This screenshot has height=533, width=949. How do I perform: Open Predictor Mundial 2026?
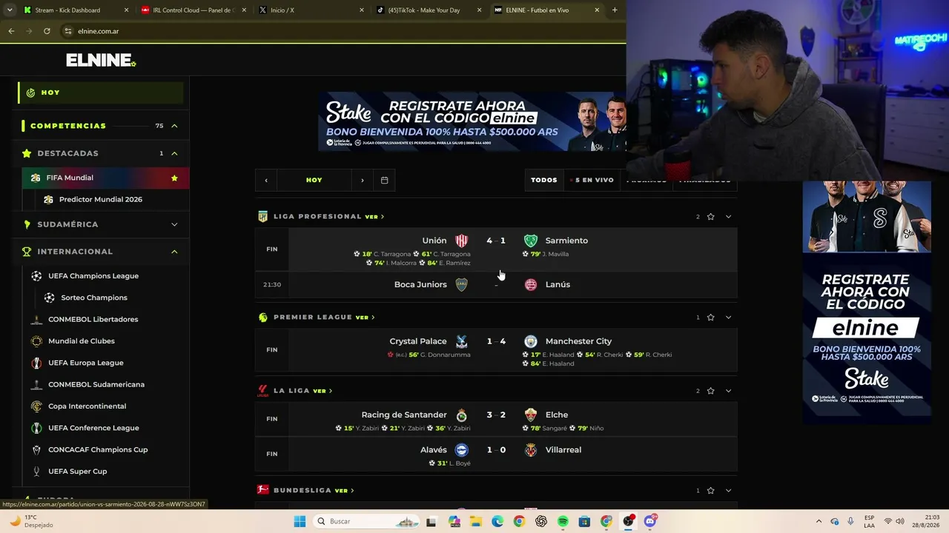tap(101, 199)
